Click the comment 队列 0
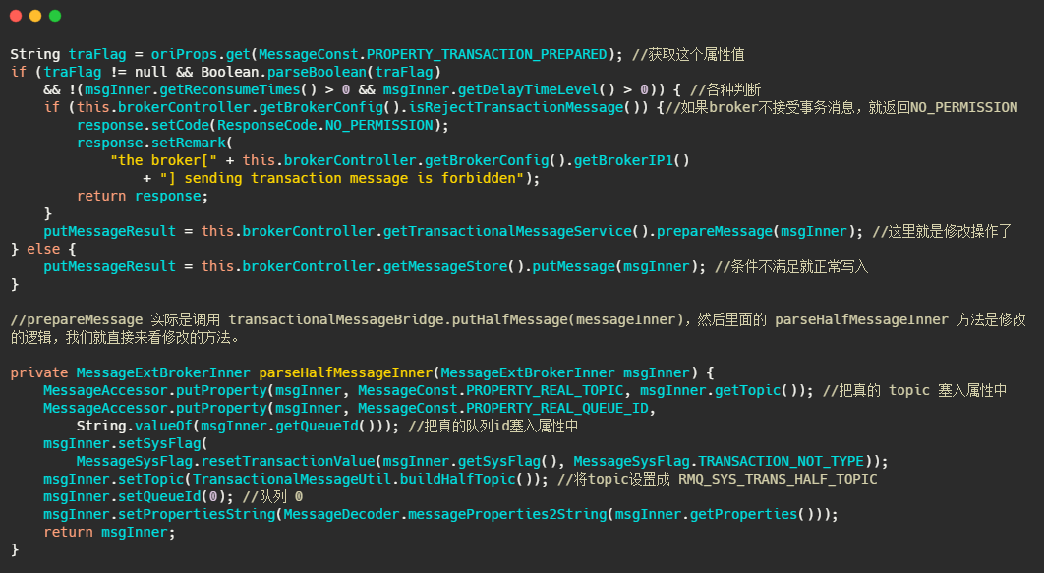 [x=273, y=496]
